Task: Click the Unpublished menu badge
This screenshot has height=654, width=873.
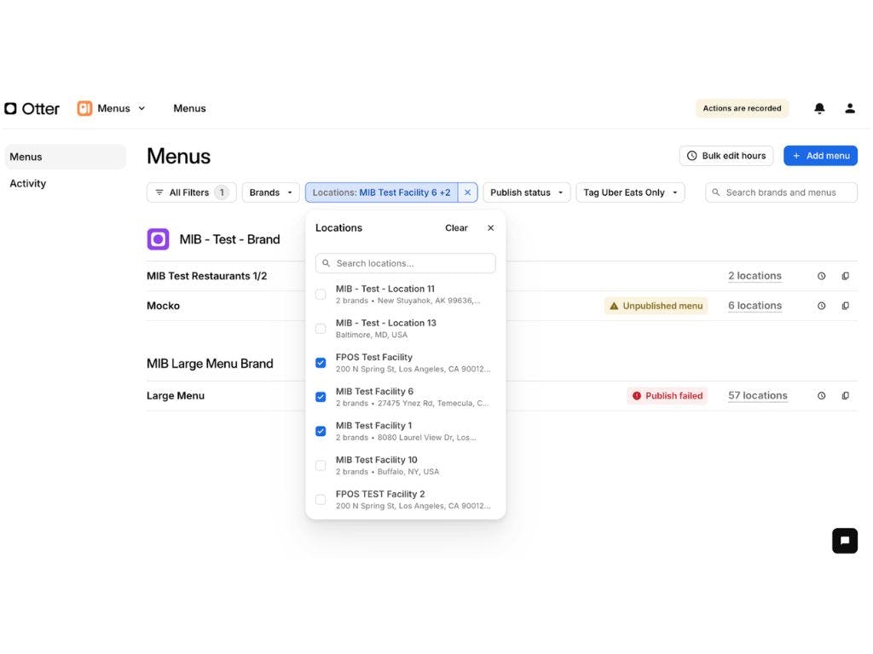Action: tap(656, 306)
